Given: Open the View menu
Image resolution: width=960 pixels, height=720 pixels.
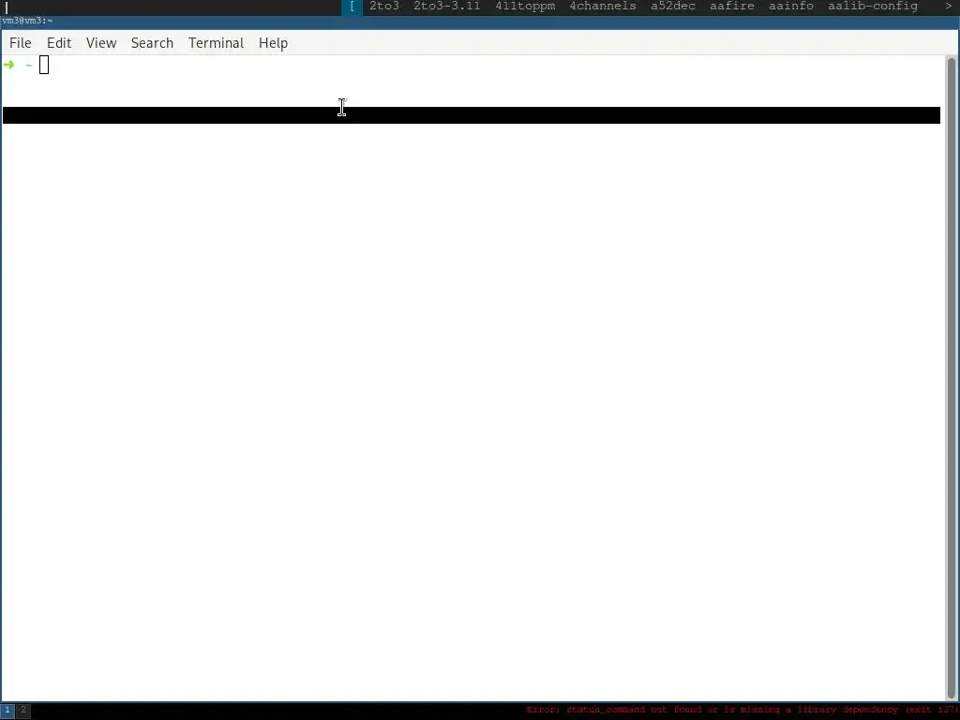Looking at the screenshot, I should tap(101, 43).
